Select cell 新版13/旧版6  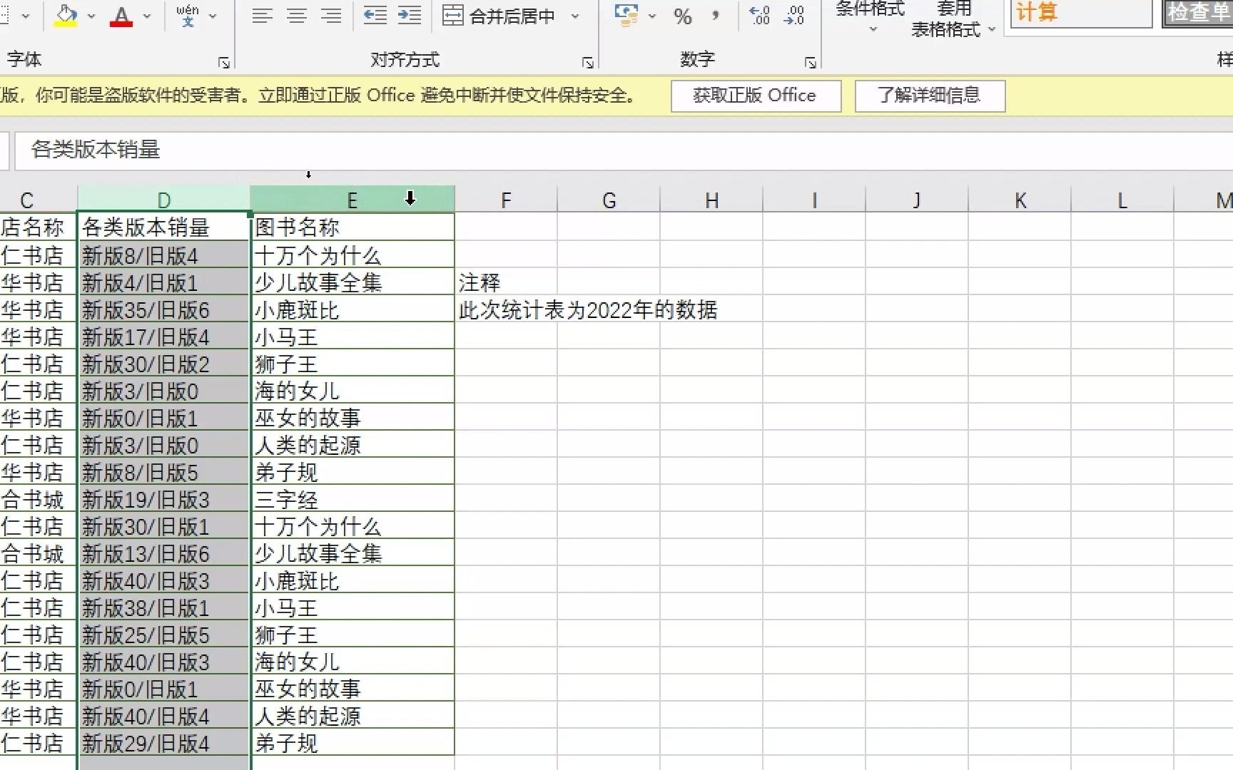click(x=163, y=553)
